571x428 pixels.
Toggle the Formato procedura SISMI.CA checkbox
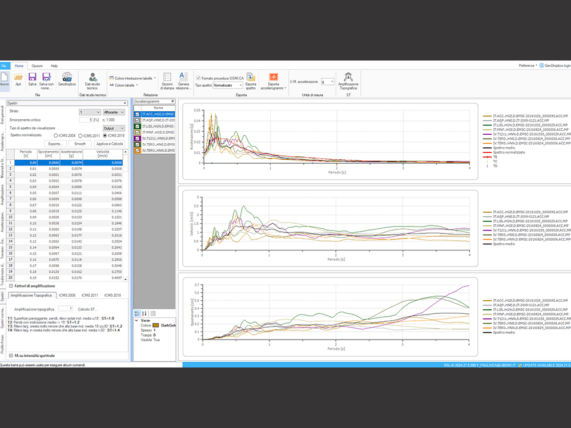[198, 78]
